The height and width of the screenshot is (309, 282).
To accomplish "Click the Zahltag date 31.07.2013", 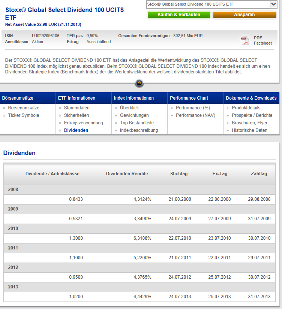I will tap(259, 297).
